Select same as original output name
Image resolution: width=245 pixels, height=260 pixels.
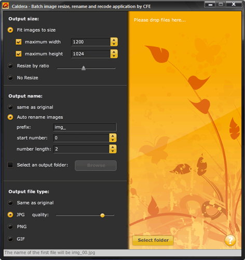(10, 107)
